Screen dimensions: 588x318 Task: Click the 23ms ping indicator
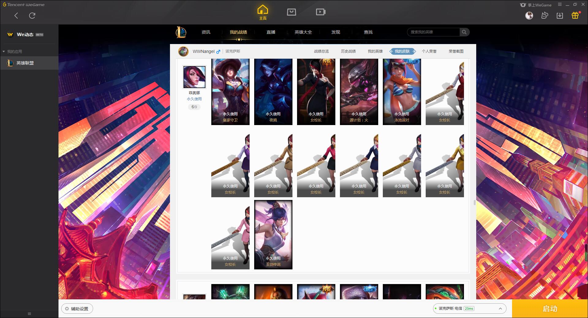[x=469, y=309]
